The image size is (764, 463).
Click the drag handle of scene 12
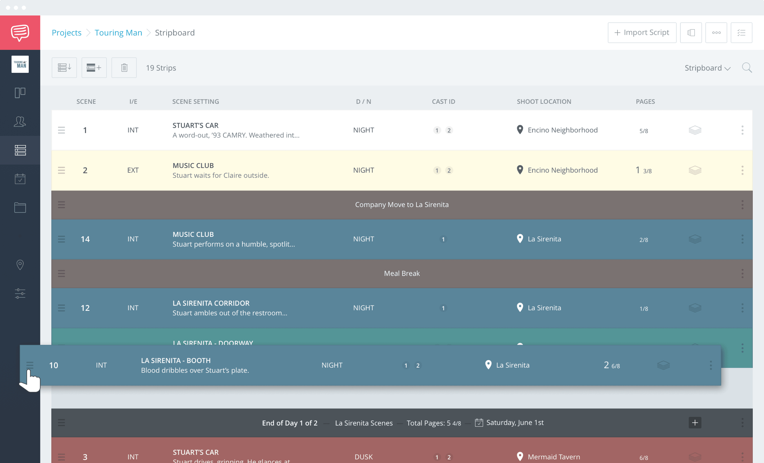(x=61, y=308)
